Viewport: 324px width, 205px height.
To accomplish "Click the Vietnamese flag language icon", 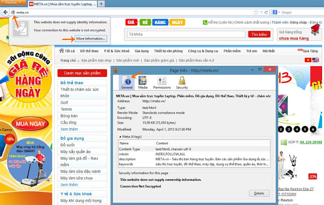I will [x=308, y=60].
